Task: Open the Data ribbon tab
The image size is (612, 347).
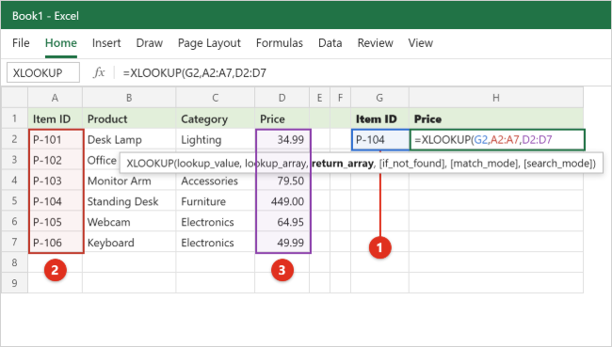Action: tap(330, 43)
